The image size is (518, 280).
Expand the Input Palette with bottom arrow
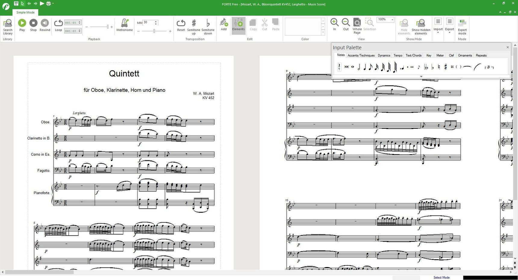[421, 76]
